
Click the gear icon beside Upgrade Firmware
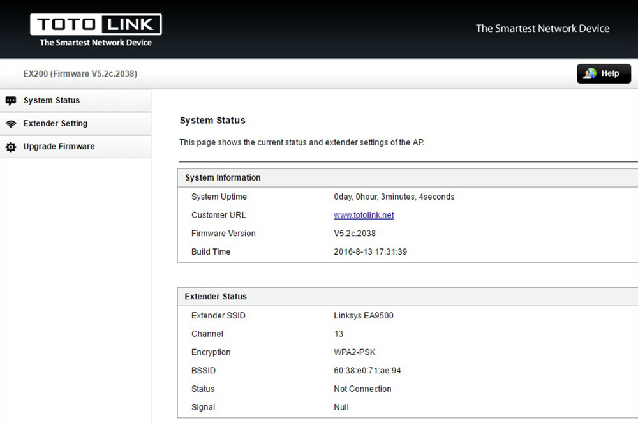point(11,147)
